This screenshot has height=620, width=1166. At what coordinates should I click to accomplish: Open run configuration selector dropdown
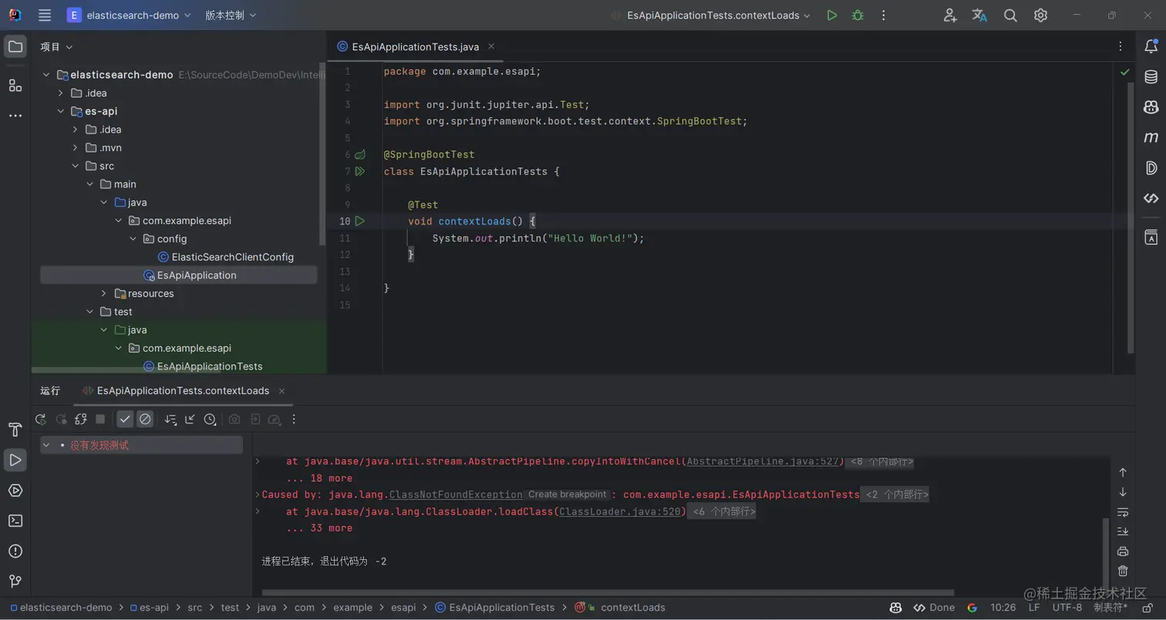click(x=710, y=15)
